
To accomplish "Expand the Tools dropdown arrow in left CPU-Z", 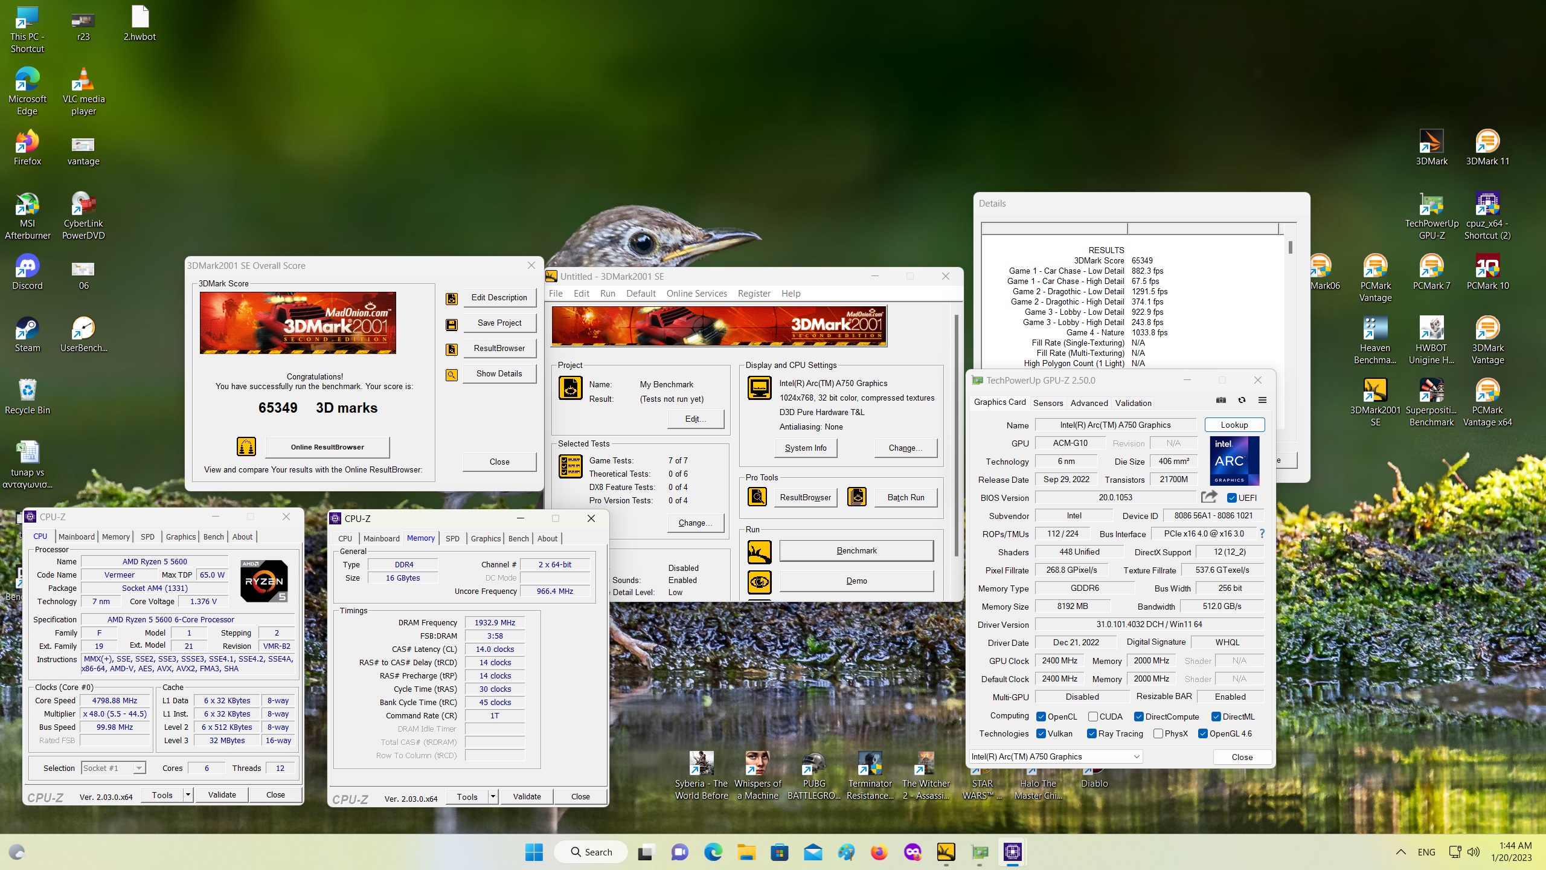I will [188, 795].
